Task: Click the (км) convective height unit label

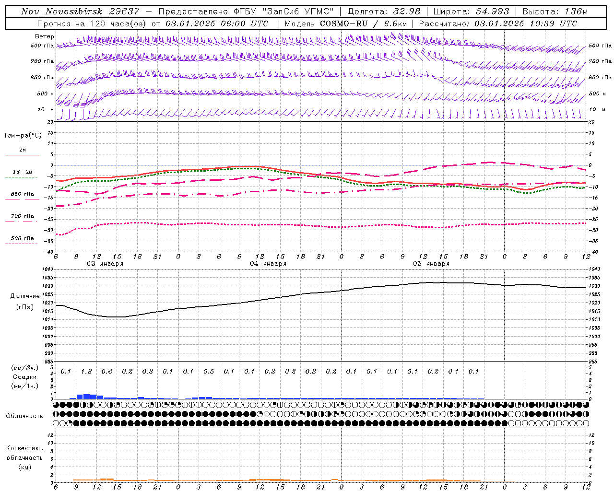Action: (x=24, y=467)
